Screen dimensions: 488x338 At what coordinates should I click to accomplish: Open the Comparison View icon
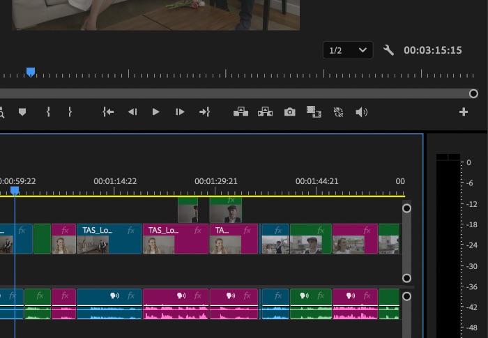[314, 112]
